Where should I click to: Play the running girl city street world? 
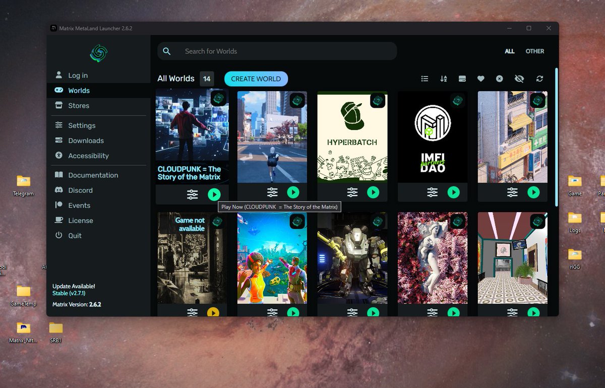[x=293, y=192]
